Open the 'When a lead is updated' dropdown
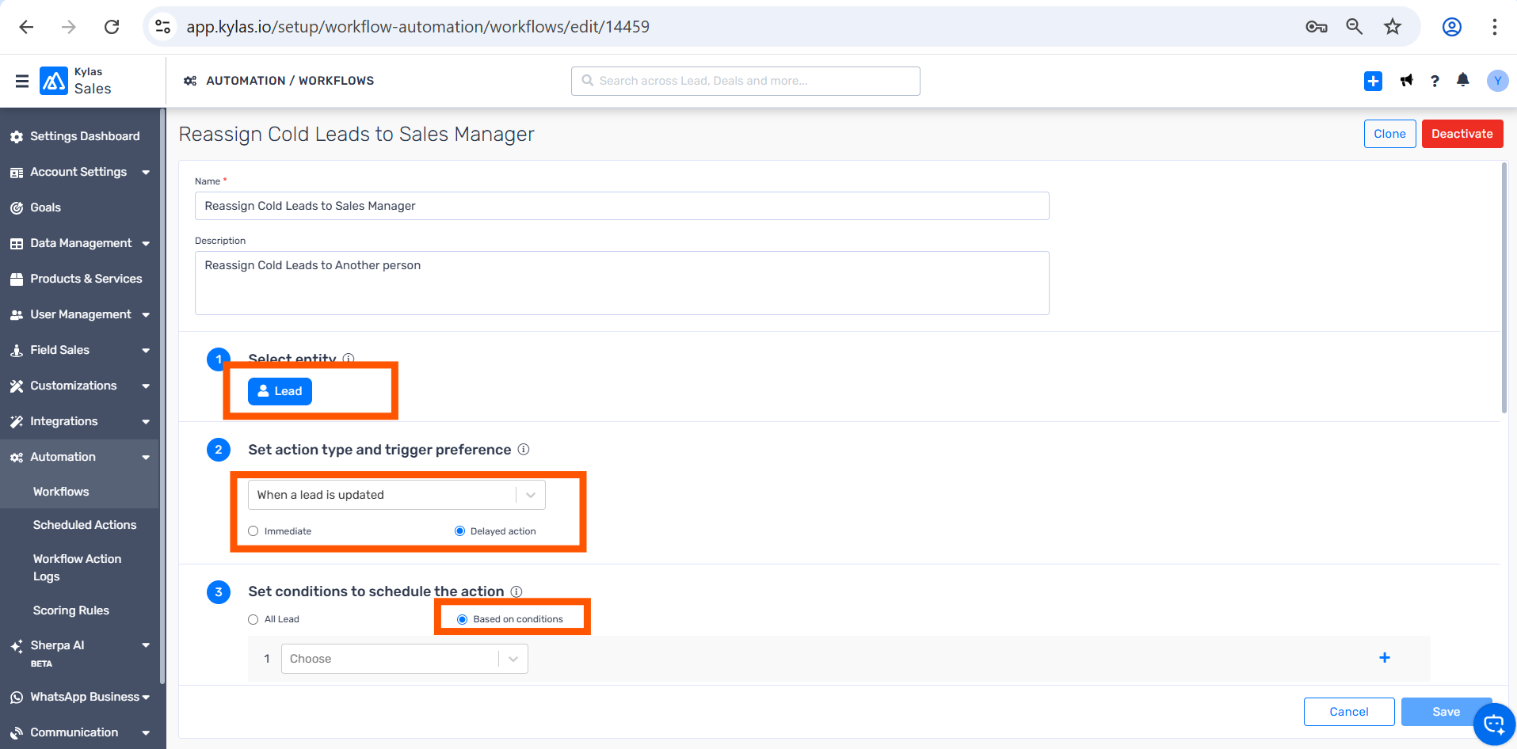The width and height of the screenshot is (1517, 749). click(396, 495)
